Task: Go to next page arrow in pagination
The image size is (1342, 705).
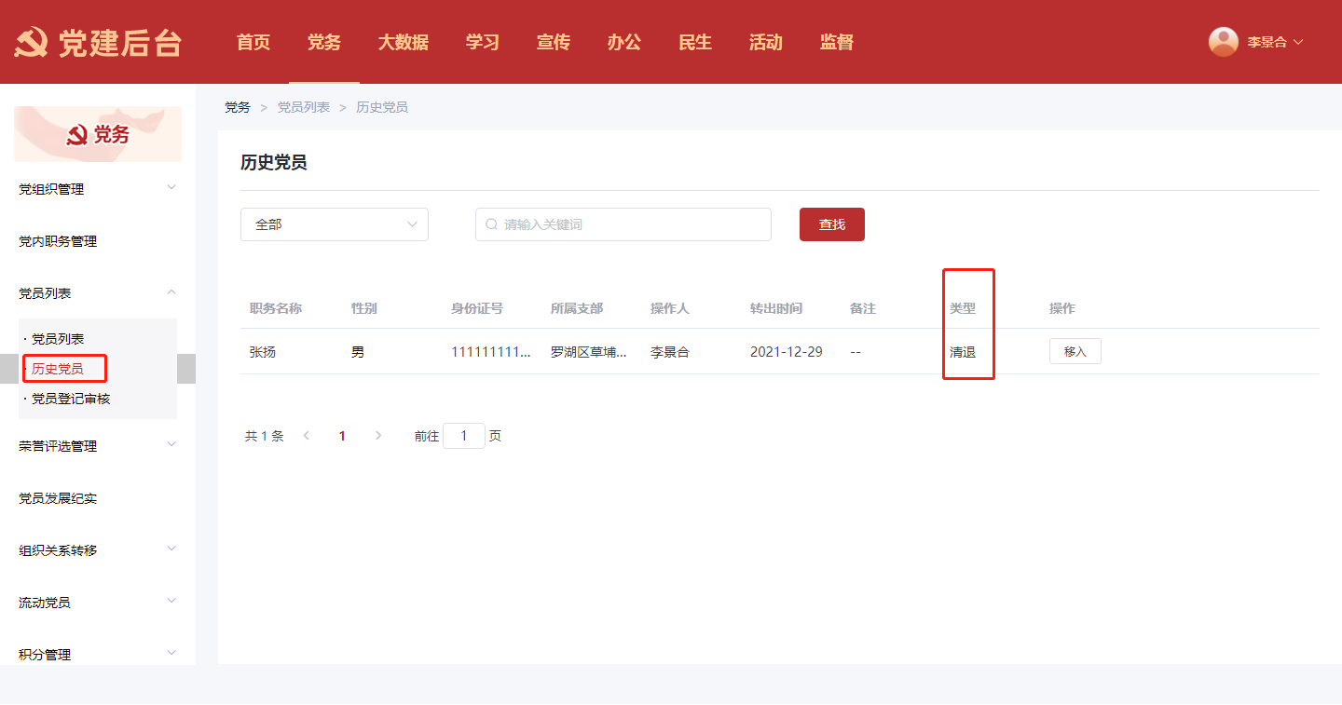Action: coord(377,436)
